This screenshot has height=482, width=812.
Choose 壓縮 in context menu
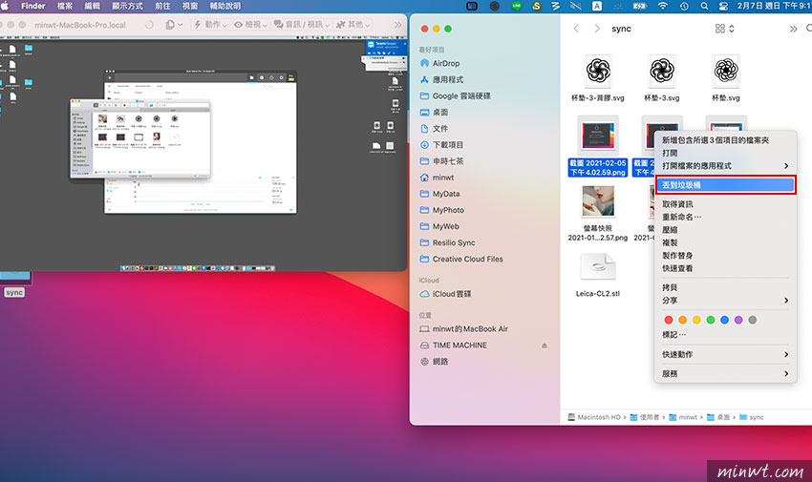click(723, 230)
